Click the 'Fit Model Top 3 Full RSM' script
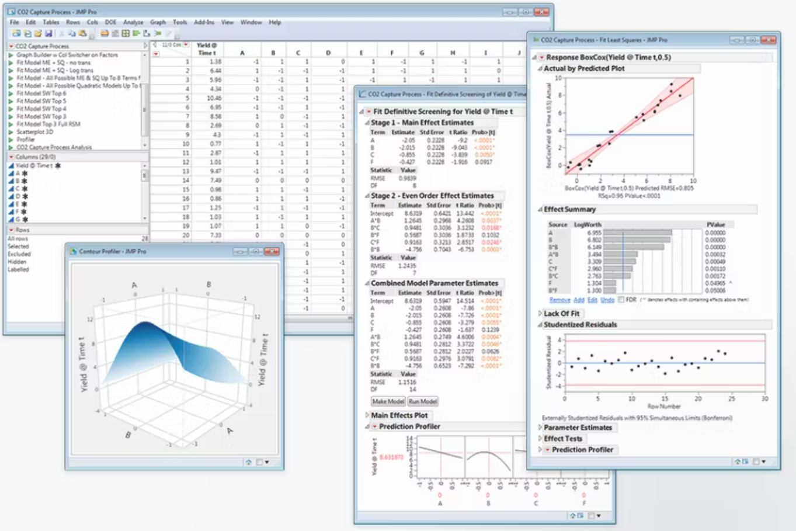Viewport: 796px width, 531px height. tap(48, 124)
